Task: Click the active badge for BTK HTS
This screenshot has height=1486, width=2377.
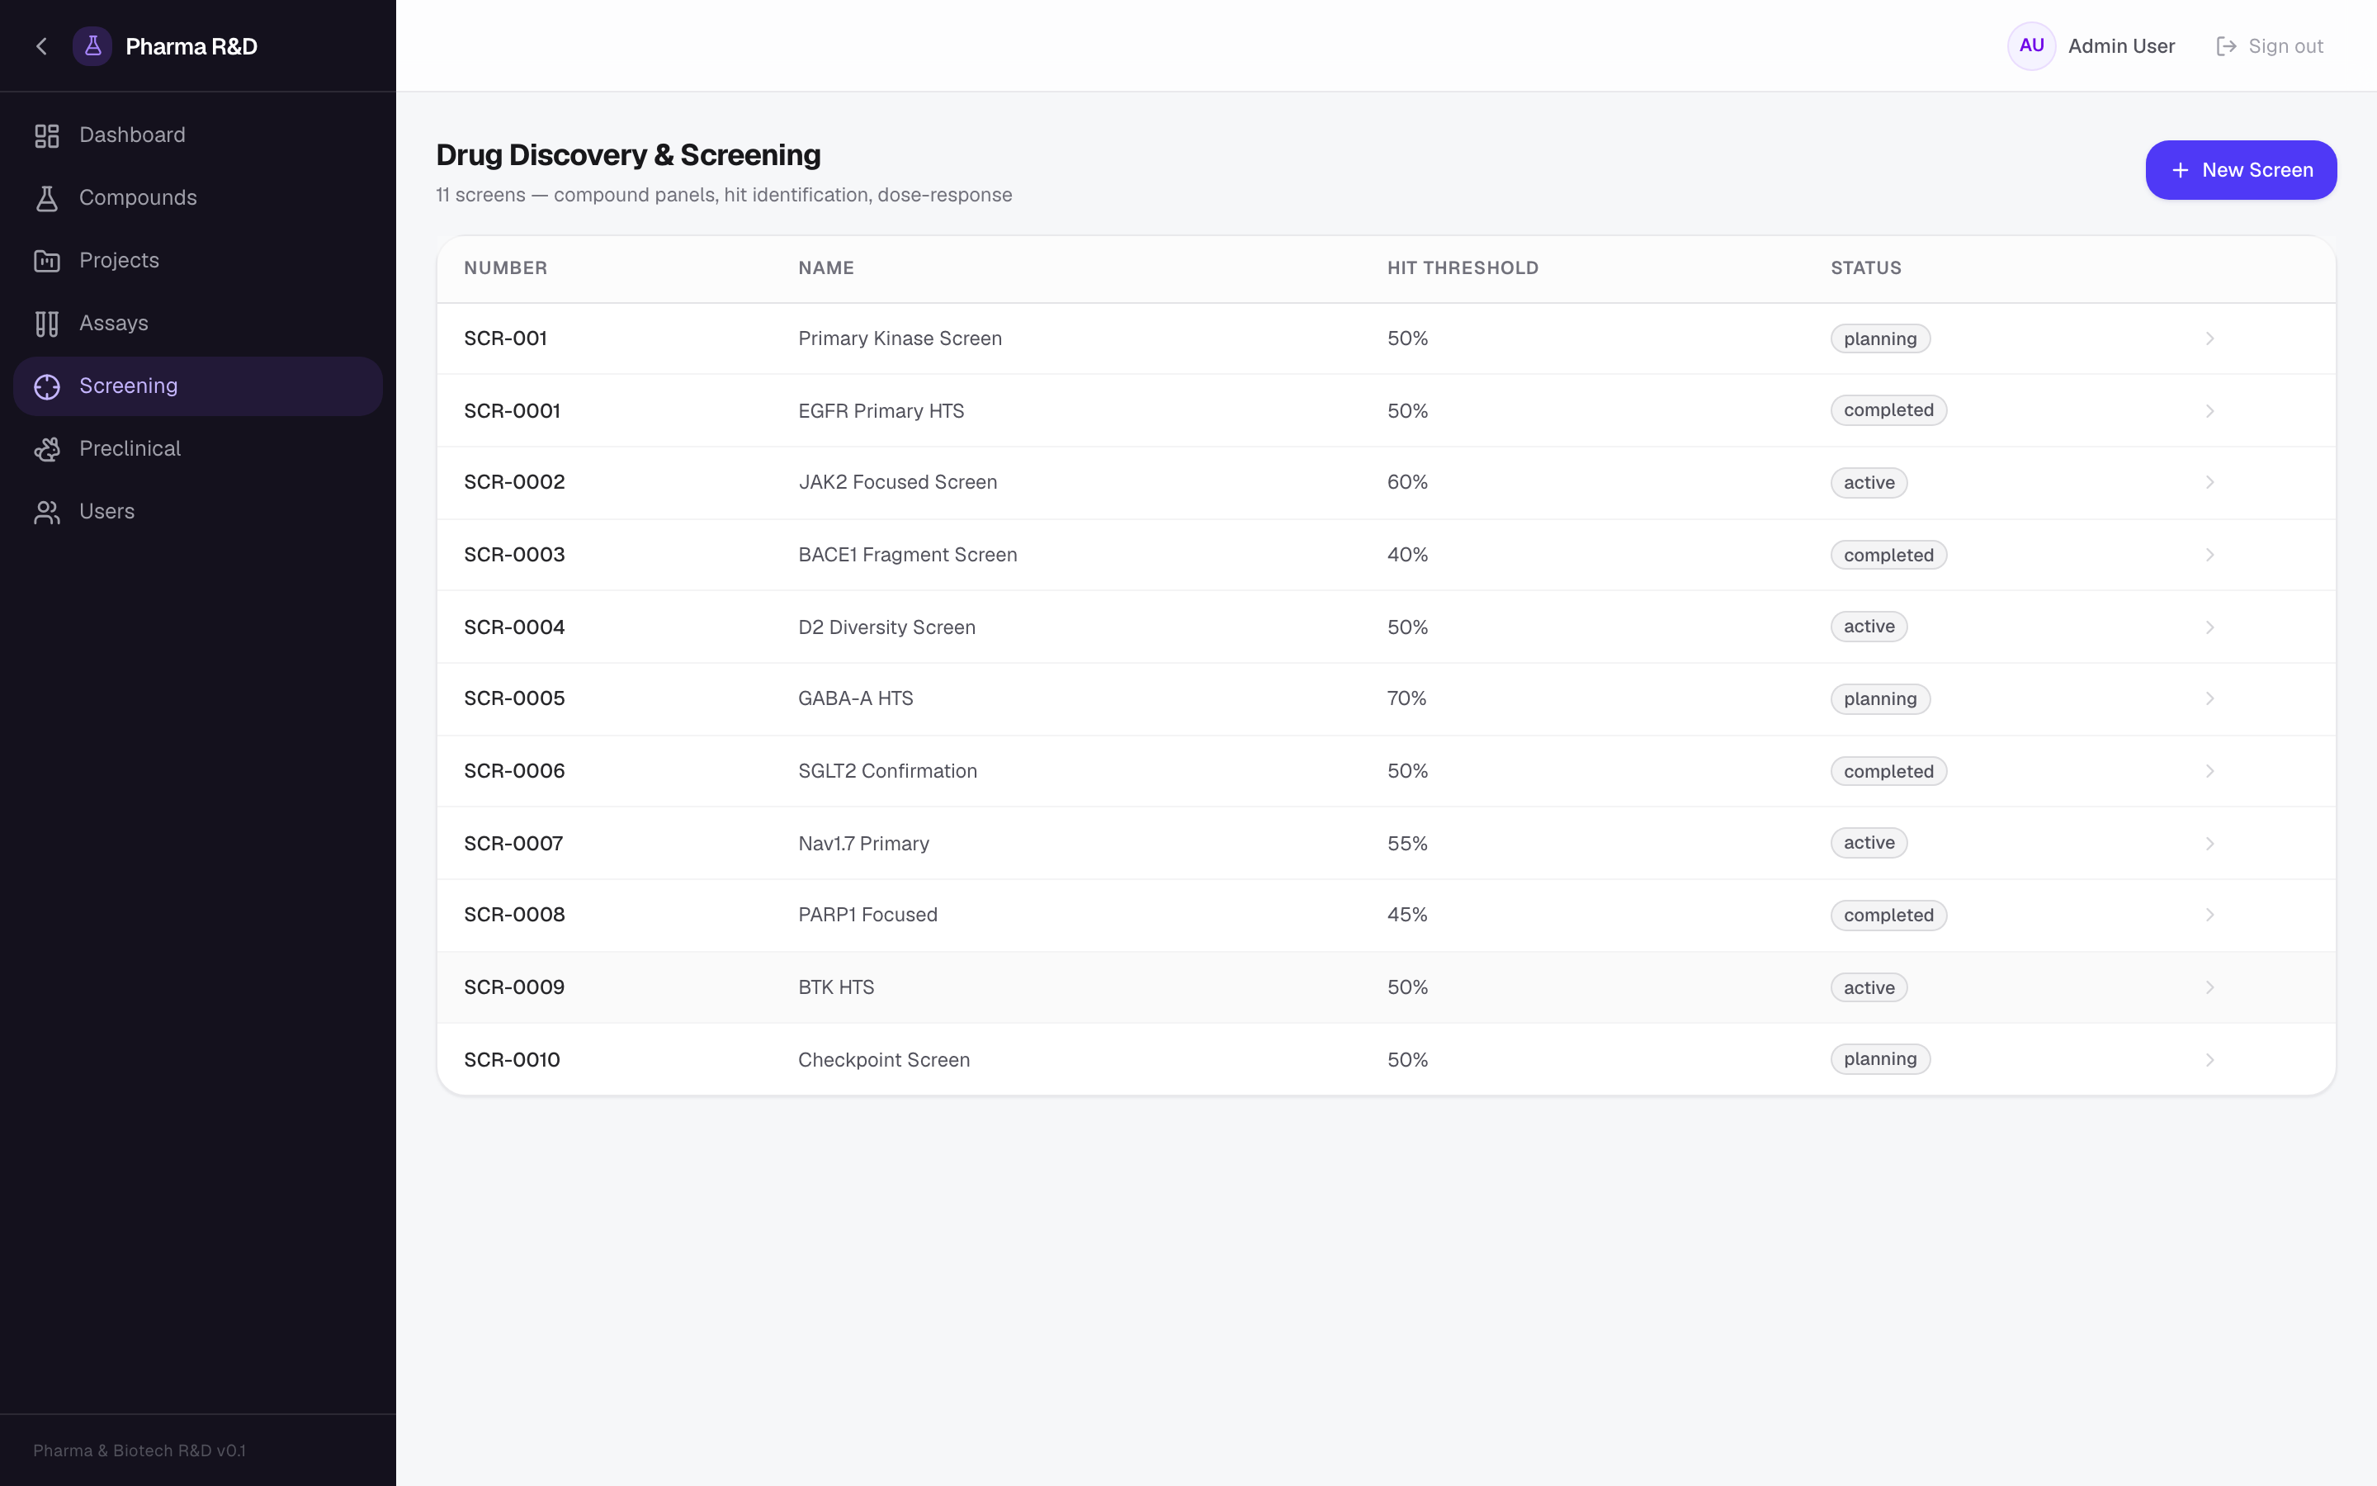Action: [x=1869, y=987]
